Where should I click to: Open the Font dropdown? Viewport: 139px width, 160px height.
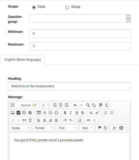(67, 128)
